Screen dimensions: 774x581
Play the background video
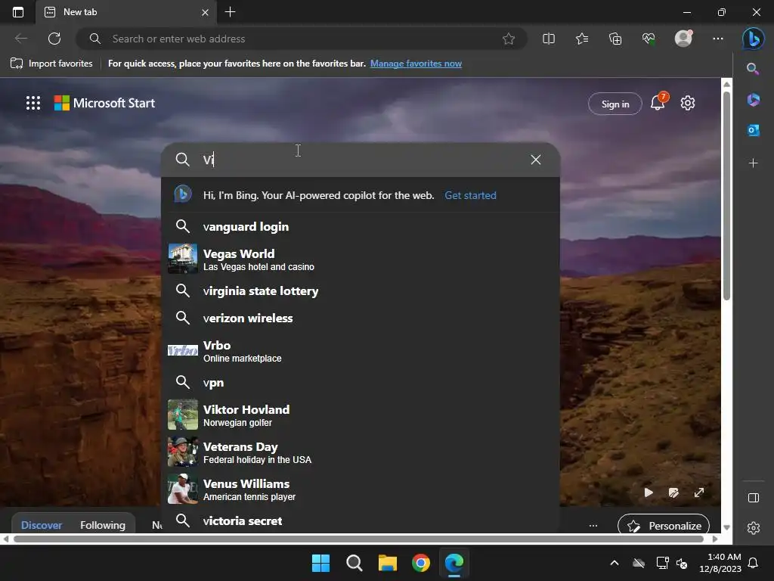pyautogui.click(x=649, y=492)
